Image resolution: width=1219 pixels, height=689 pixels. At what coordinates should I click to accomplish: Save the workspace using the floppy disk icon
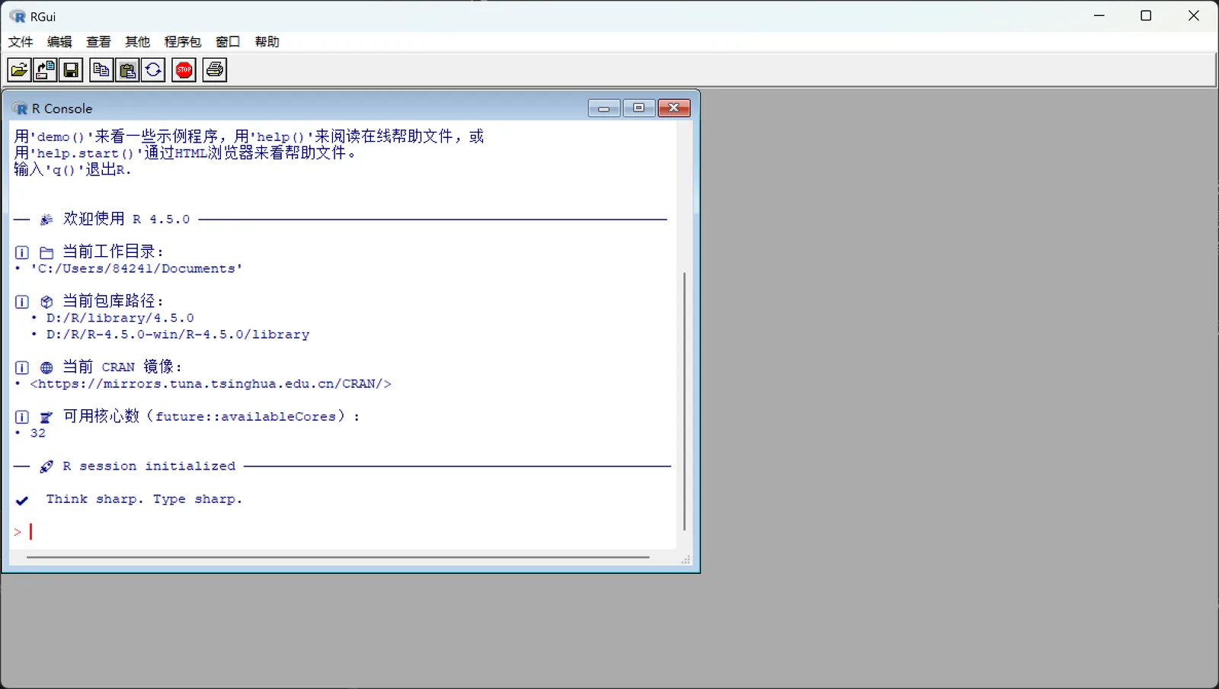click(x=71, y=70)
